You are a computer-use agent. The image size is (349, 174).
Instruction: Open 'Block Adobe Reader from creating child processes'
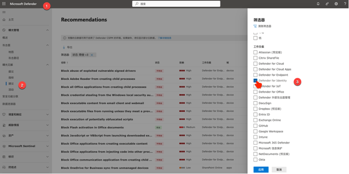[x=98, y=79]
